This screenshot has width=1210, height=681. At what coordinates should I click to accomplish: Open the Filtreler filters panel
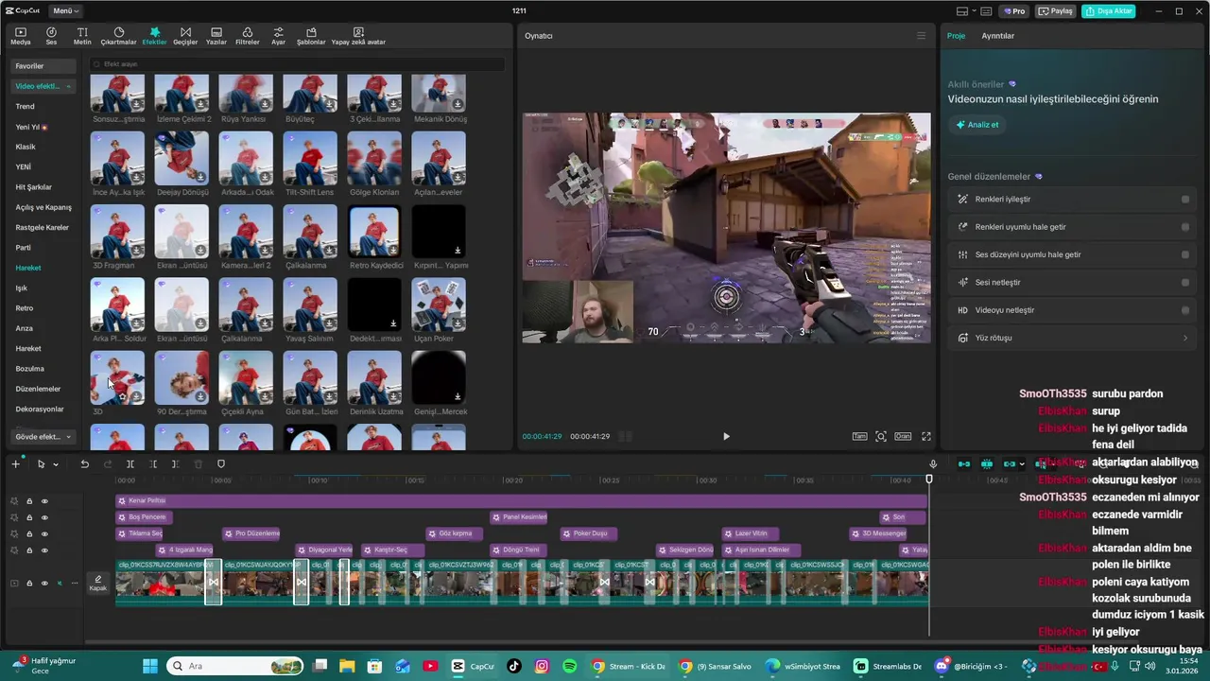[247, 36]
